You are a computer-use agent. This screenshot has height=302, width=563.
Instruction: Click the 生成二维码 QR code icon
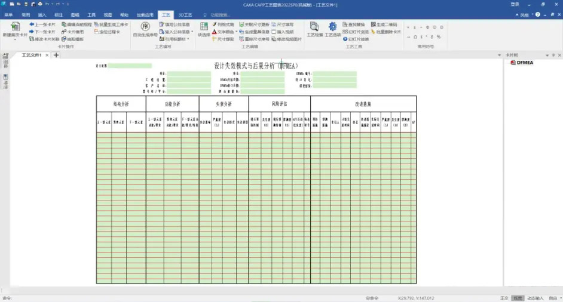click(x=384, y=24)
